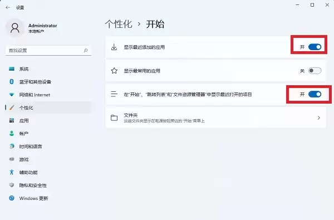The width and height of the screenshot is (334, 220).
Task: Turn on 显示最常用的应用 toggle
Action: point(315,71)
